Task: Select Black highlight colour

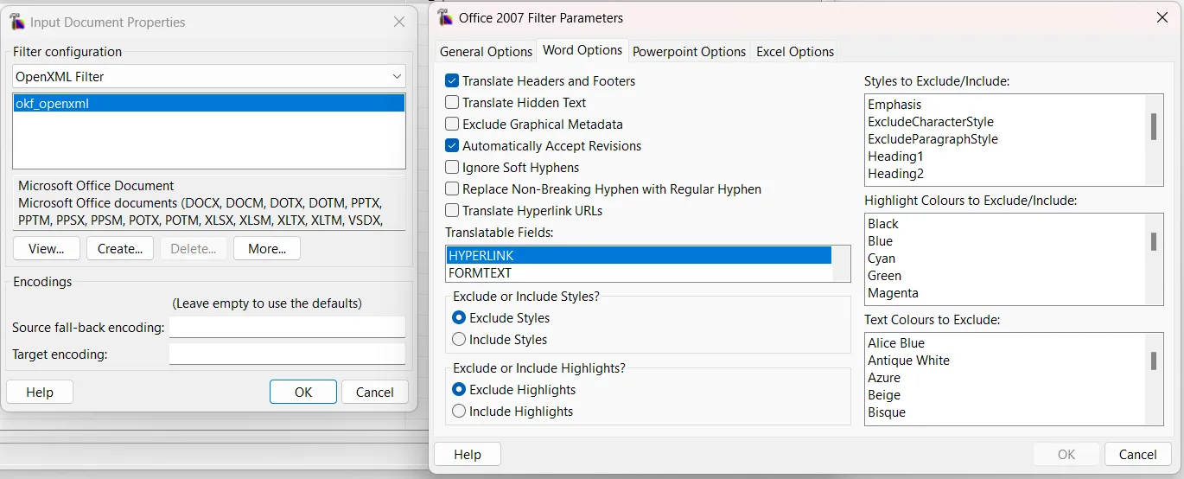Action: point(883,224)
